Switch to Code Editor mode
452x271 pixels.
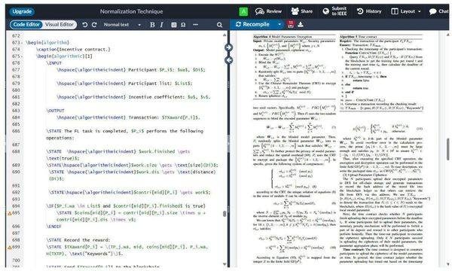tap(26, 25)
